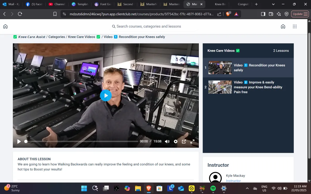Click the home icon at top left
This screenshot has height=194, width=311.
pos(5,26)
